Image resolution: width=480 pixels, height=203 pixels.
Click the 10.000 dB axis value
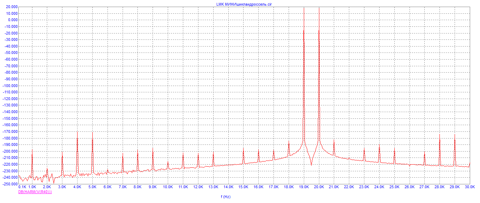pyautogui.click(x=12, y=13)
